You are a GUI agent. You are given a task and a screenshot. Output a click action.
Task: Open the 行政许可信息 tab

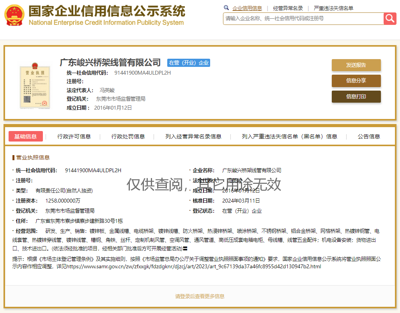click(74, 136)
